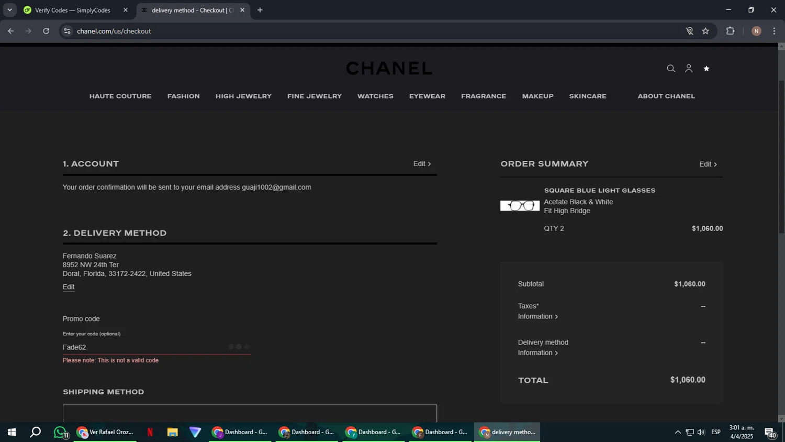Go back with the browser back arrow
The image size is (785, 442).
point(11,31)
